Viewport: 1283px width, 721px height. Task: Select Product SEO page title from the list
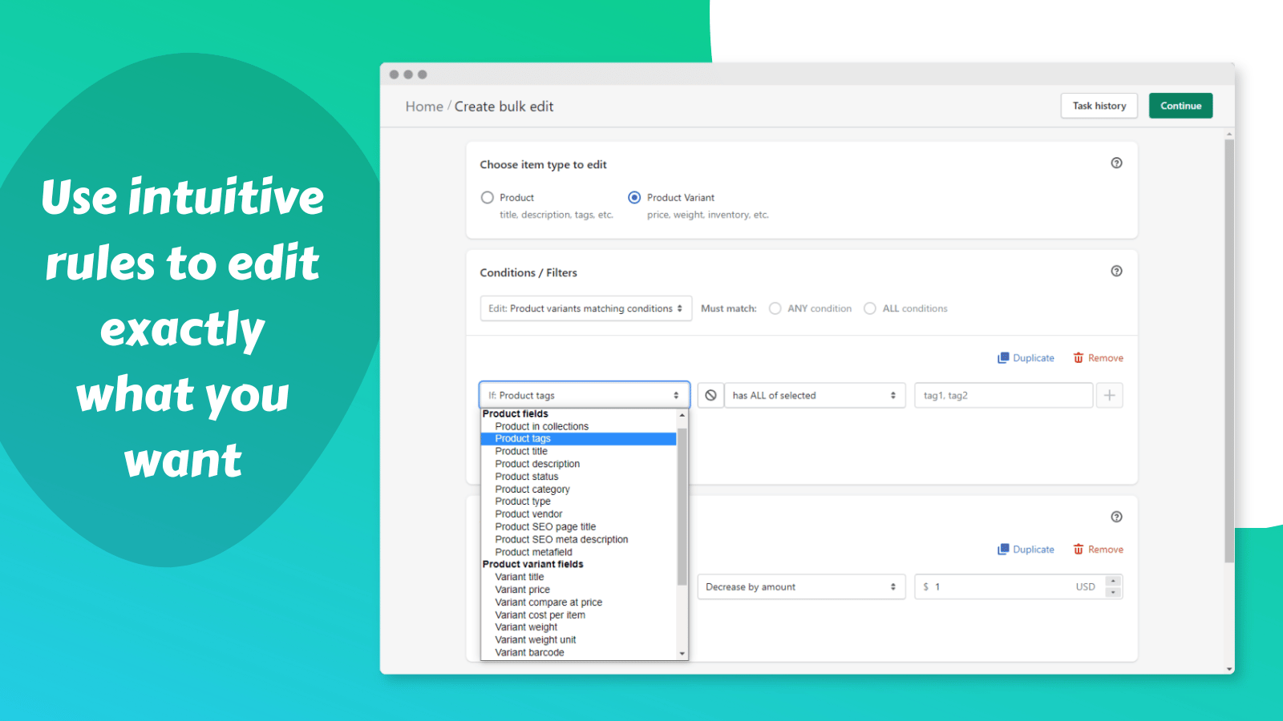tap(544, 526)
